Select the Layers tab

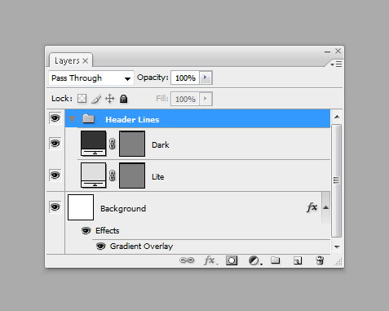tap(71, 60)
